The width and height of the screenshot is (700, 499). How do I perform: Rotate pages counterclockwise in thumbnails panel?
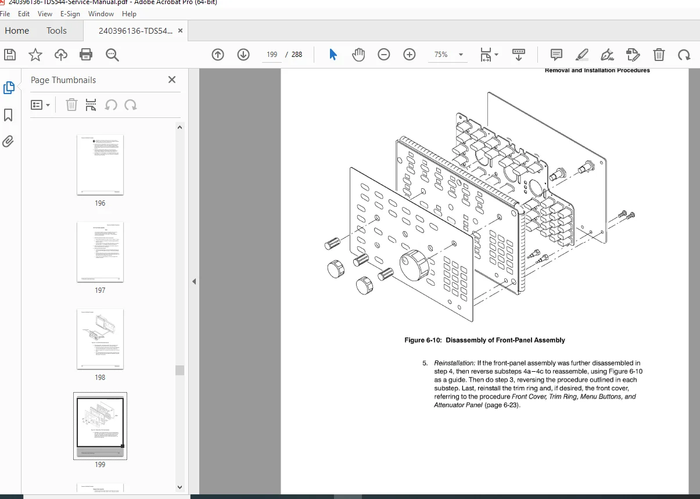click(x=111, y=105)
